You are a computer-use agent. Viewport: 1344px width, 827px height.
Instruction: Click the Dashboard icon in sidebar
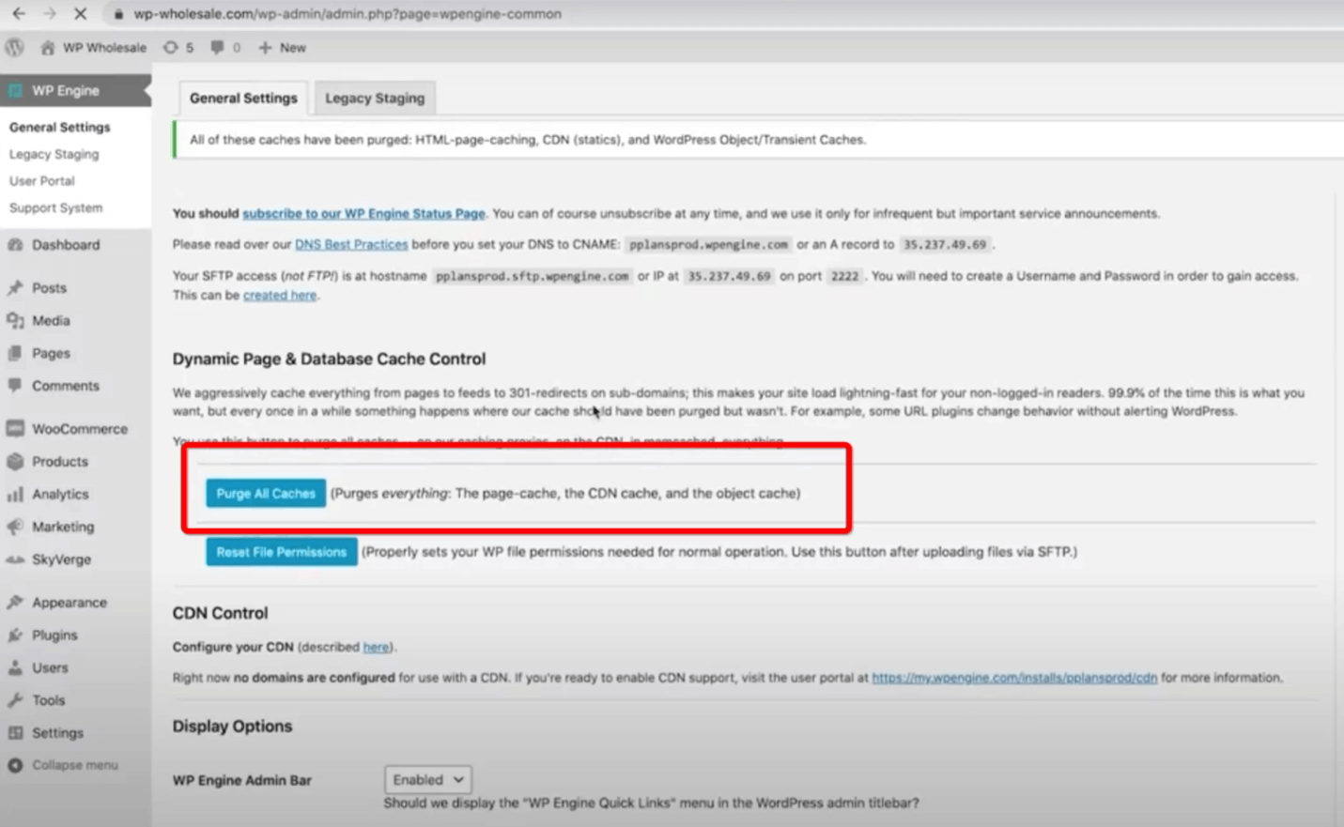pos(15,245)
